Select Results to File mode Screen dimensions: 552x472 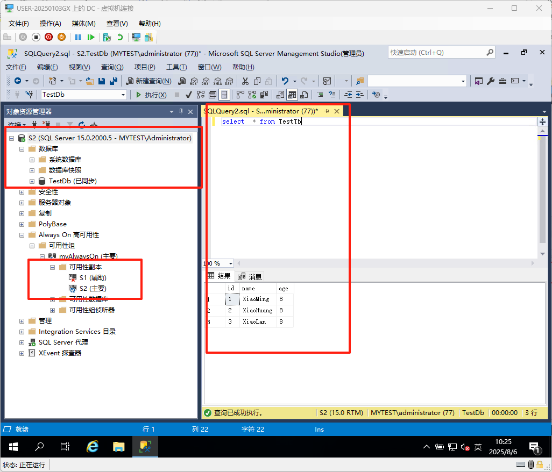click(x=304, y=95)
